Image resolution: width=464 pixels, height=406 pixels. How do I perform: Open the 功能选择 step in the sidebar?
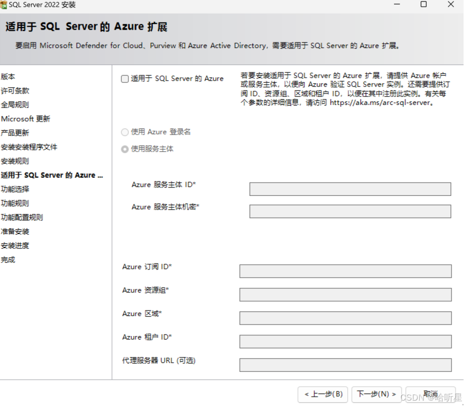coord(15,190)
